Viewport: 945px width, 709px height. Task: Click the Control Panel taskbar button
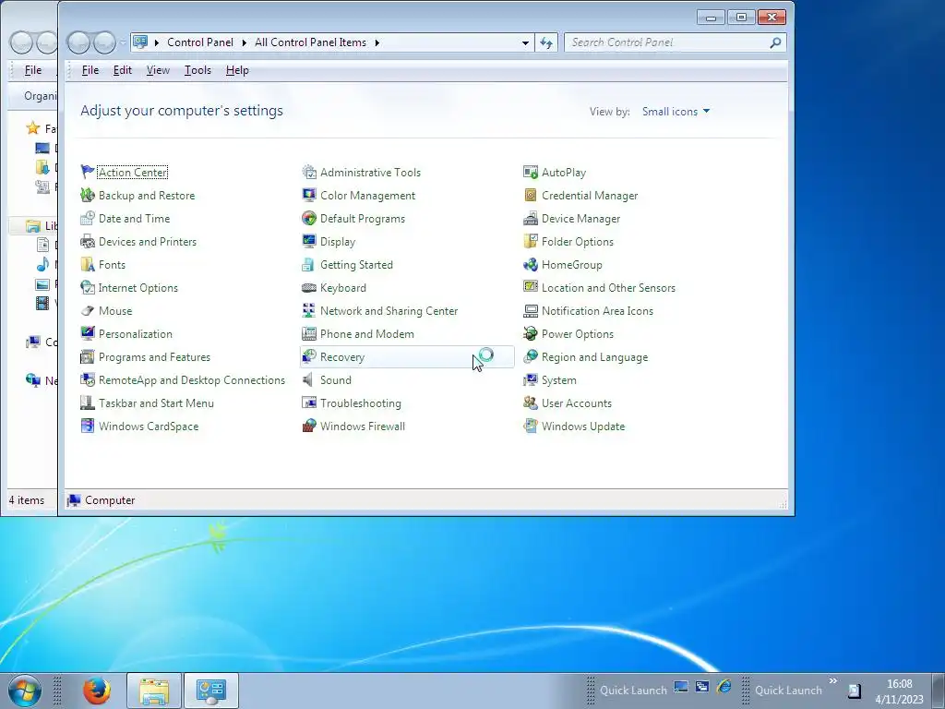pos(211,691)
